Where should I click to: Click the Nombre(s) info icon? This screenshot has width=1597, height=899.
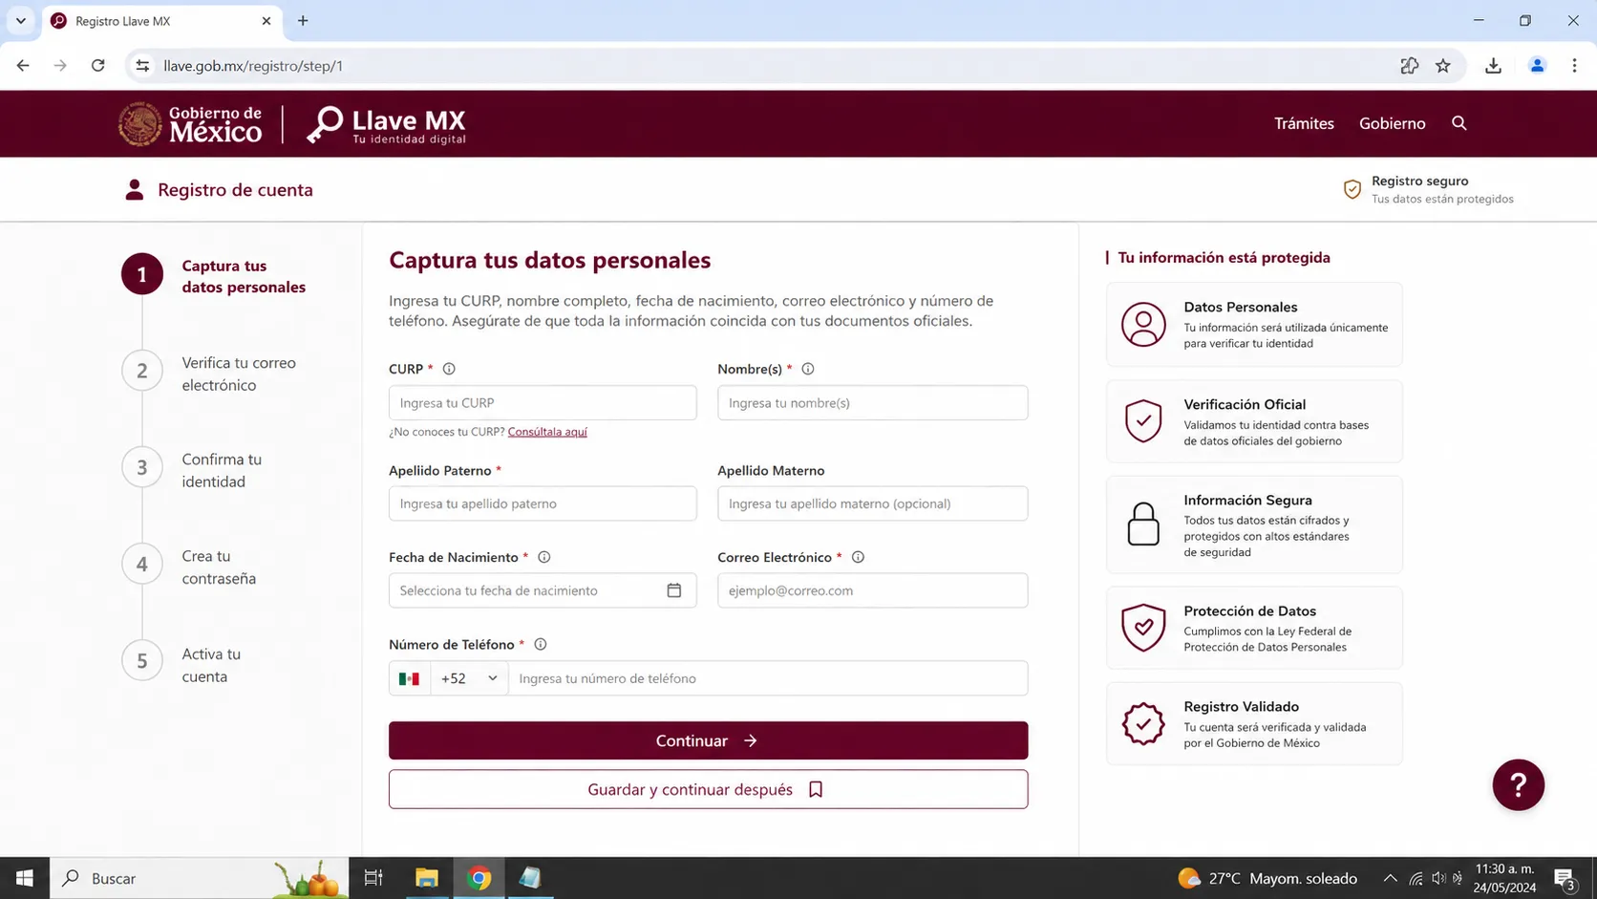point(808,369)
